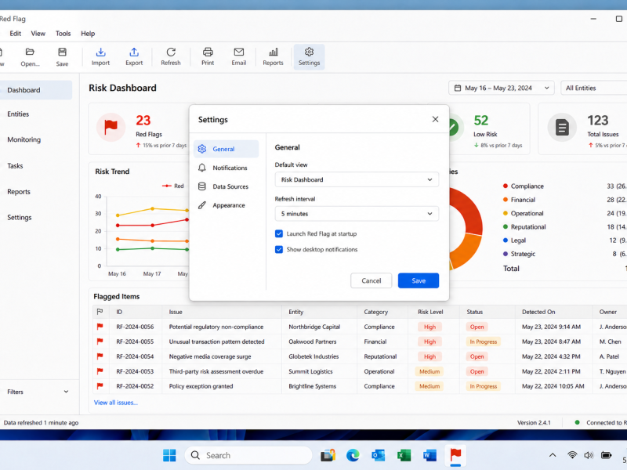Image resolution: width=627 pixels, height=470 pixels.
Task: Switch to Appearance settings tab
Action: (x=227, y=205)
